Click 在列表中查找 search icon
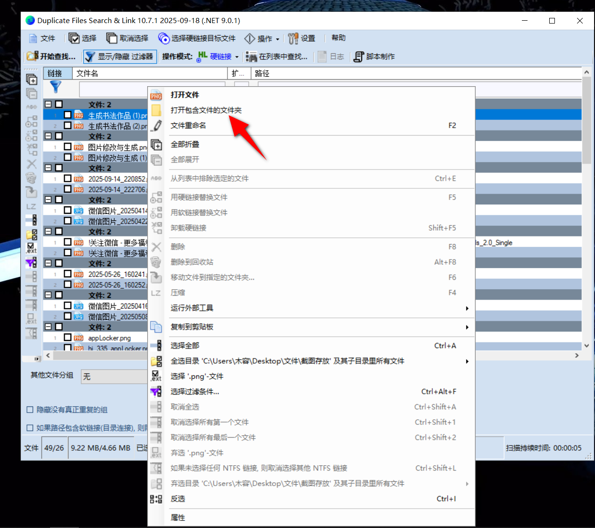The height and width of the screenshot is (528, 595). (x=251, y=57)
